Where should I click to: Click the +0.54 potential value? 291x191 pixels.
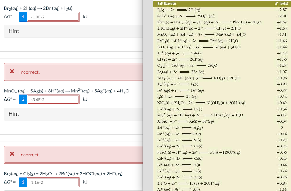click(x=282, y=97)
